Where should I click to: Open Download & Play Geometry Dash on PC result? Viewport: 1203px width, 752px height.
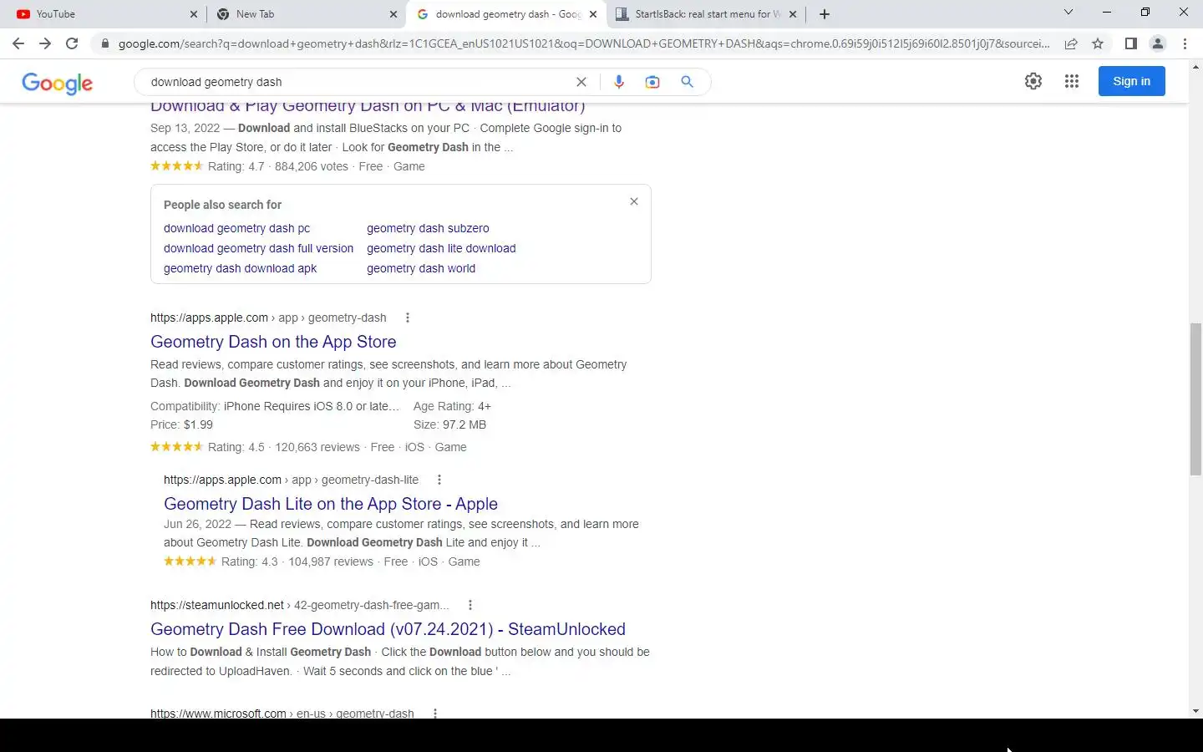pyautogui.click(x=368, y=106)
